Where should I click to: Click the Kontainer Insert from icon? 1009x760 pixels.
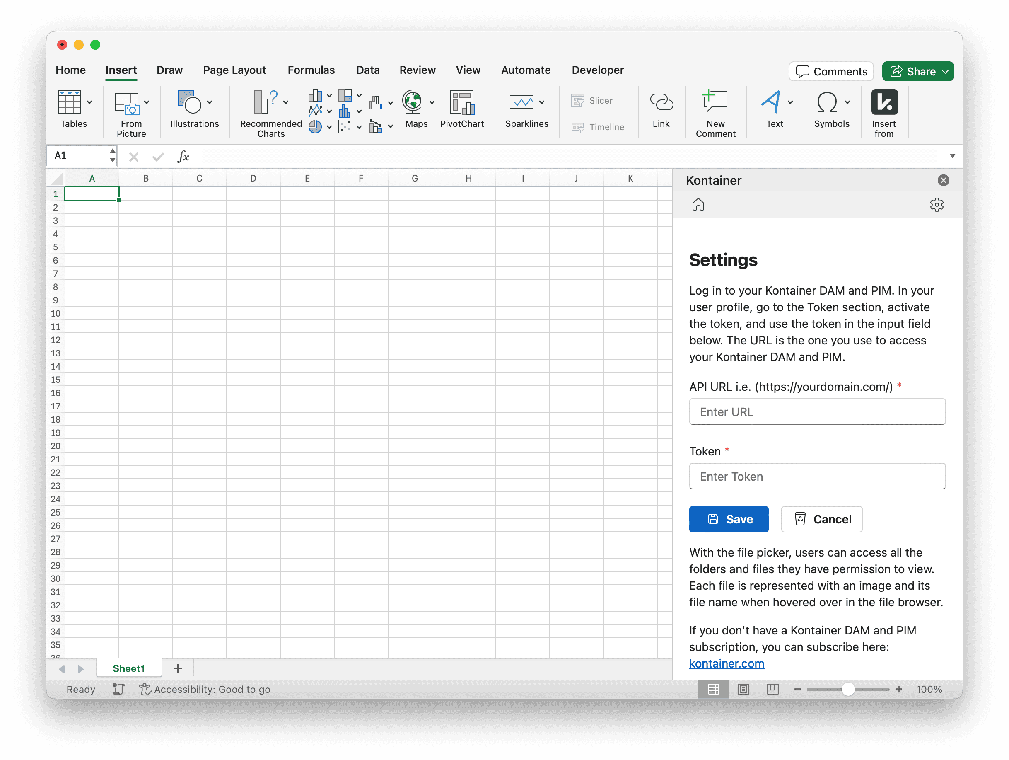pos(883,102)
